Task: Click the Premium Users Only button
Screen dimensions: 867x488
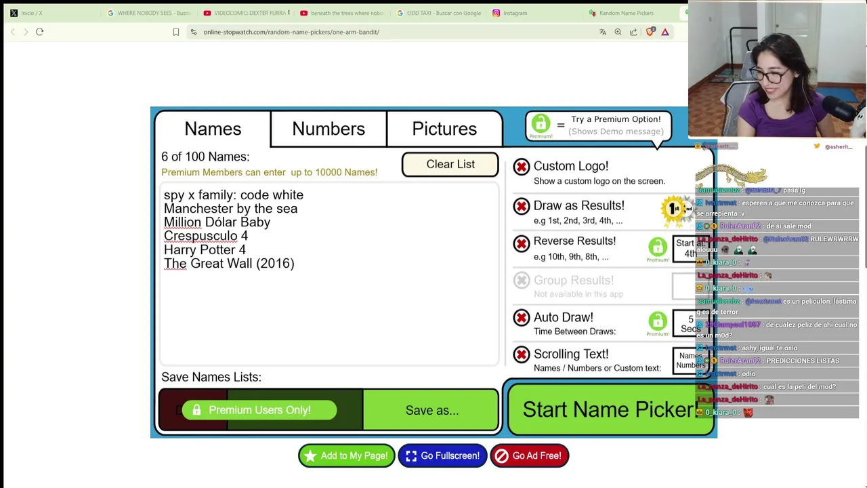Action: coord(259,410)
